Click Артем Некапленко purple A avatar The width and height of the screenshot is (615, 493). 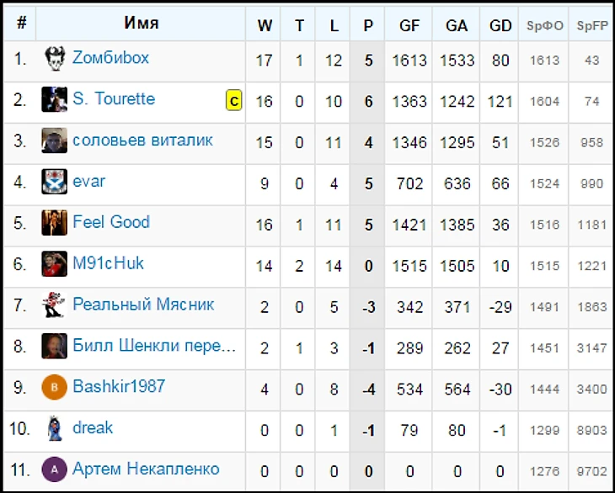click(x=54, y=469)
